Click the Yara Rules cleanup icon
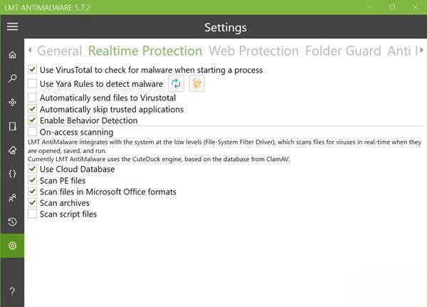The width and height of the screenshot is (427, 307). [x=196, y=83]
